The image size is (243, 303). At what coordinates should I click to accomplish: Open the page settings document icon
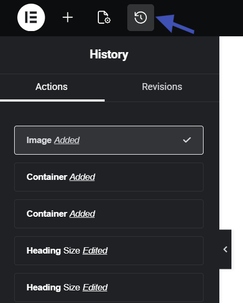click(x=104, y=17)
